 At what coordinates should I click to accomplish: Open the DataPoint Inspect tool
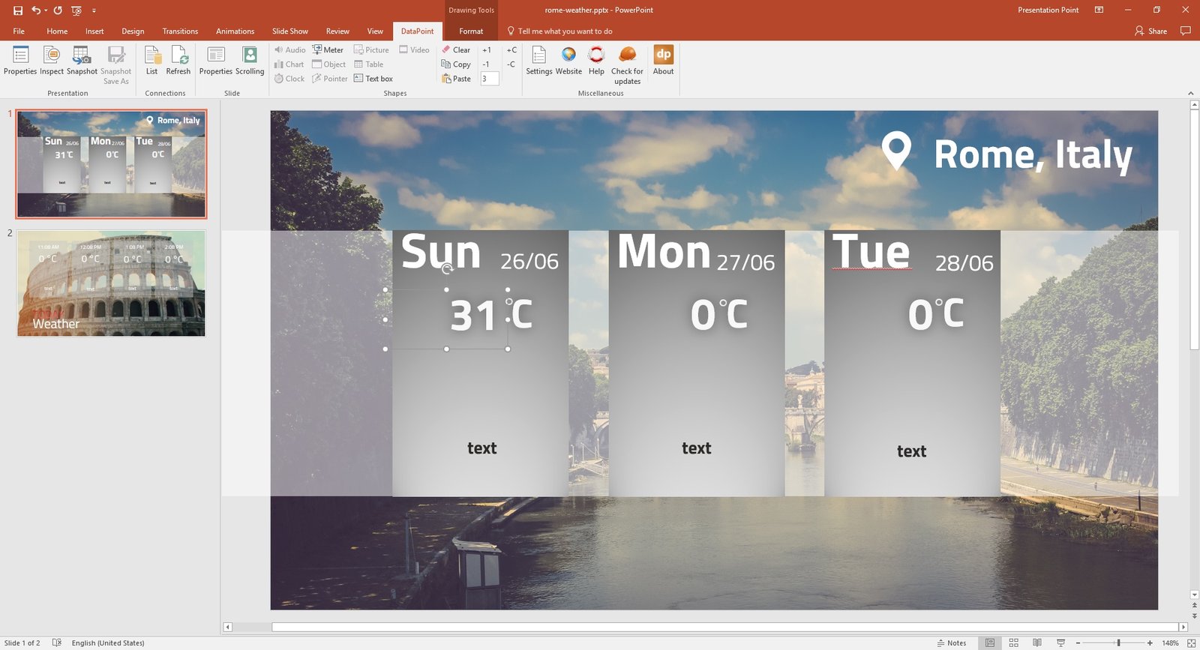coord(52,60)
